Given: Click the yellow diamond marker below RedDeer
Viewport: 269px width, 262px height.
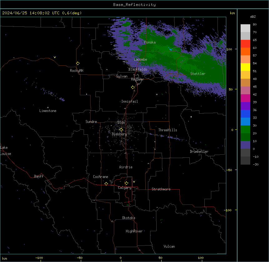Looking at the screenshot, I should click(x=133, y=87).
